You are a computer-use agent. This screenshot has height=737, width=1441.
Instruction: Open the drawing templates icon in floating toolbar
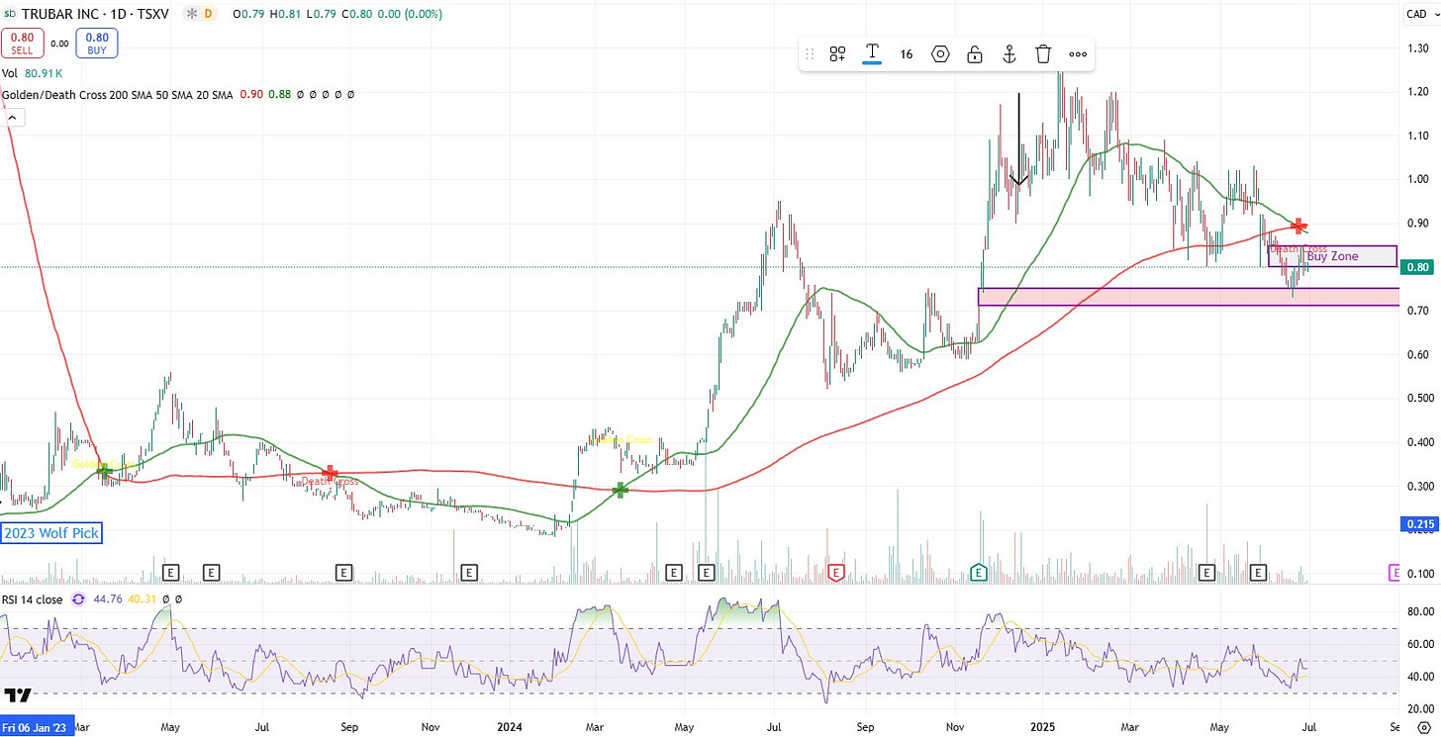click(837, 54)
